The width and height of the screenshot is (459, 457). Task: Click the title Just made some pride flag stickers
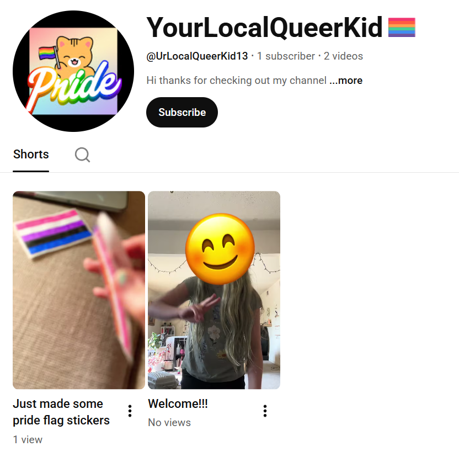click(x=61, y=412)
